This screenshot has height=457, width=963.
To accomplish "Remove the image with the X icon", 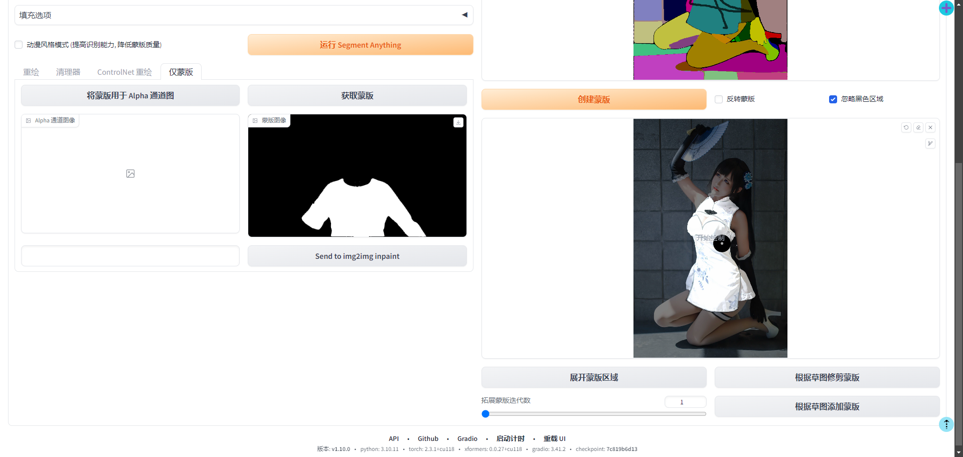I will pos(930,127).
